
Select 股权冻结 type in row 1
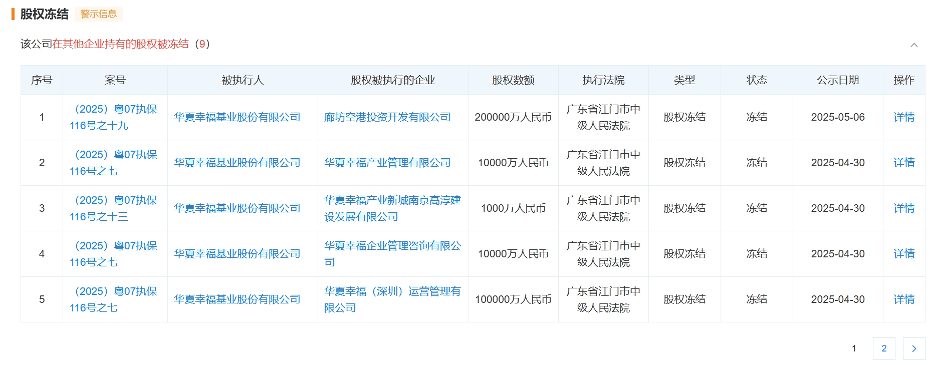(x=684, y=117)
